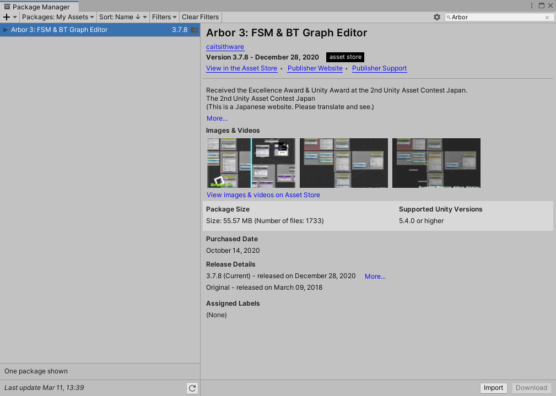556x396 pixels.
Task: Close the Package Manager window
Action: pyautogui.click(x=550, y=6)
